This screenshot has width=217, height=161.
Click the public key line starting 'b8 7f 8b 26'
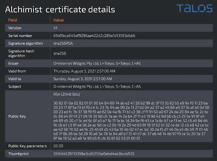click(x=129, y=134)
